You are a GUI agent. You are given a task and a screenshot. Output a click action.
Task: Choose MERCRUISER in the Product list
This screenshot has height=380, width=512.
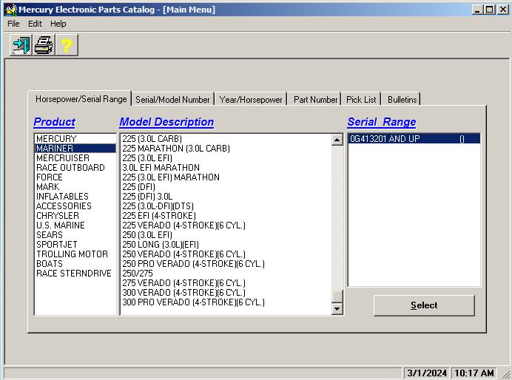63,158
